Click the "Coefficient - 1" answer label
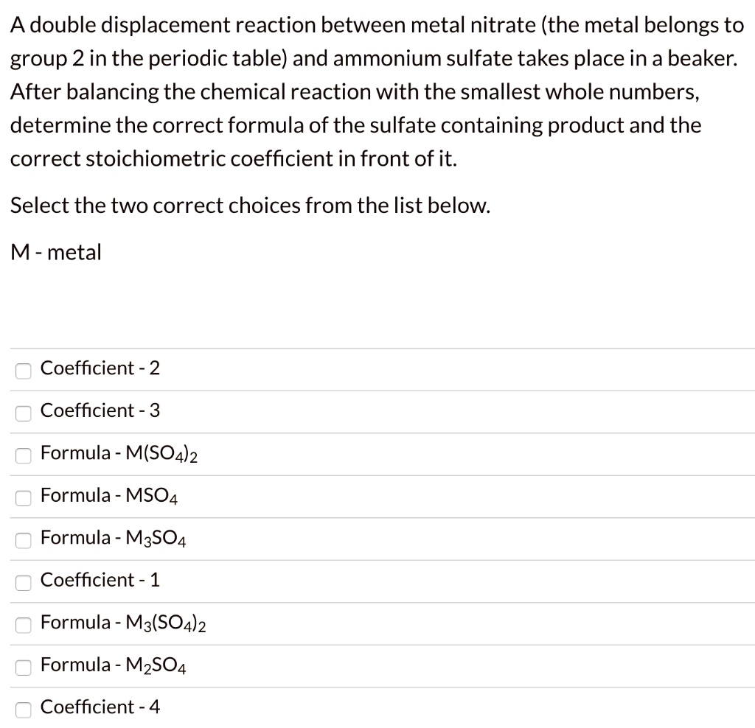 100,581
